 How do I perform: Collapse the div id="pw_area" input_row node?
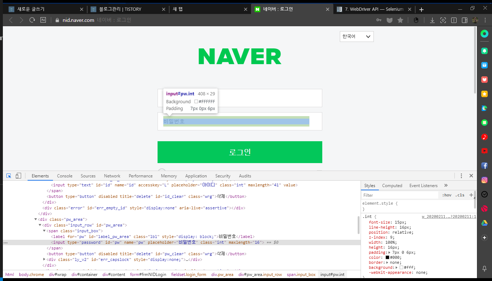point(40,225)
